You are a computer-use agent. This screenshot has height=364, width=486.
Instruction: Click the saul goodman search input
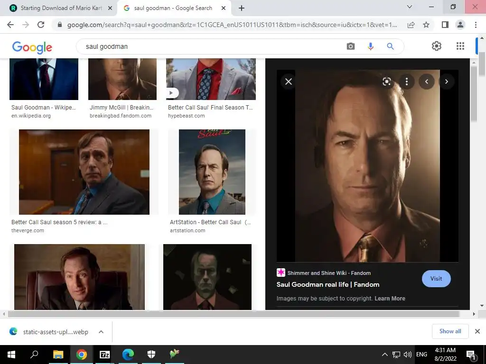coord(214,46)
